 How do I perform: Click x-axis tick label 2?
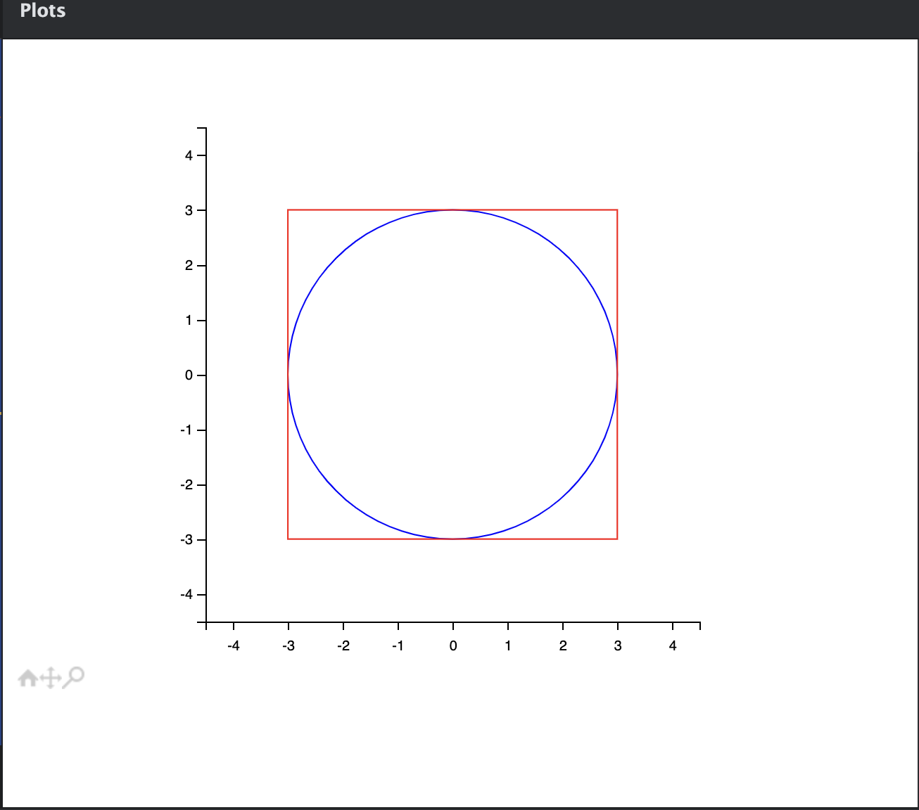[x=563, y=645]
